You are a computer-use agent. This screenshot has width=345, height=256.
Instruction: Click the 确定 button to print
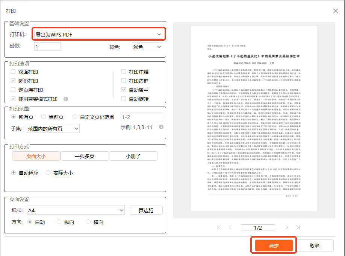[273, 245]
